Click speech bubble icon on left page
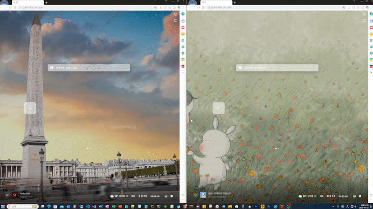Viewport: 373px width, 209px height. coord(176,14)
